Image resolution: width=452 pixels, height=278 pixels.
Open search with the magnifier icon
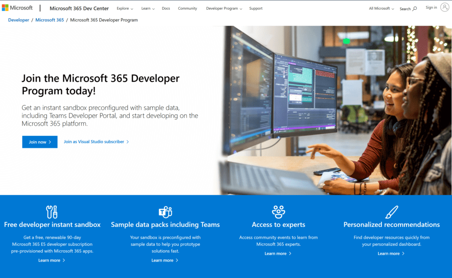coord(414,9)
